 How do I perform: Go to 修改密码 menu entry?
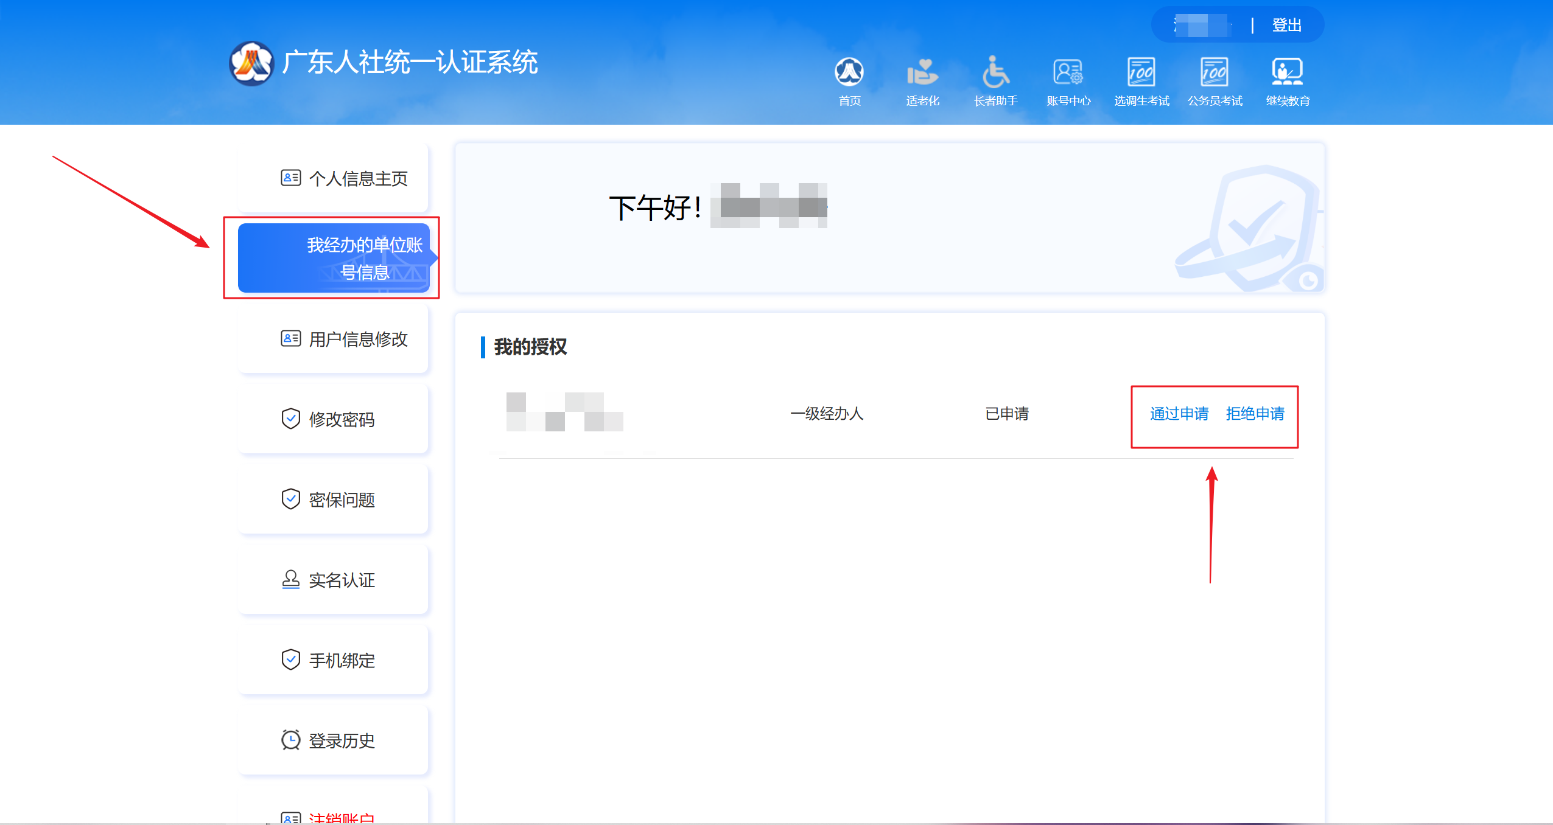(329, 419)
